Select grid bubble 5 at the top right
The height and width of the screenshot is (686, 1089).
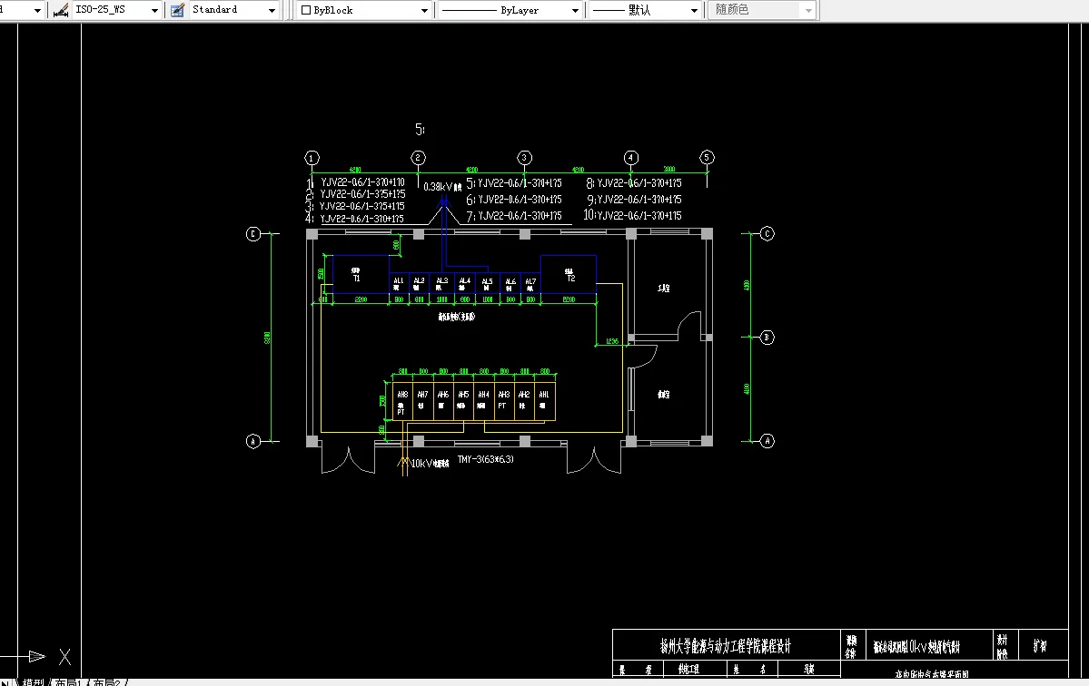pyautogui.click(x=707, y=158)
